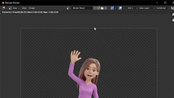Browse linked images with the image picker icon
The image size is (174, 98).
69,8
